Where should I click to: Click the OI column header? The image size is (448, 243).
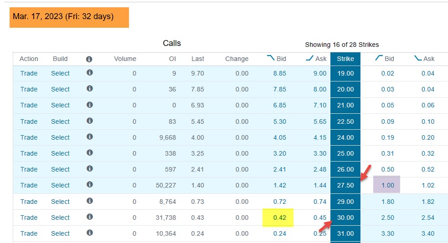coord(172,59)
